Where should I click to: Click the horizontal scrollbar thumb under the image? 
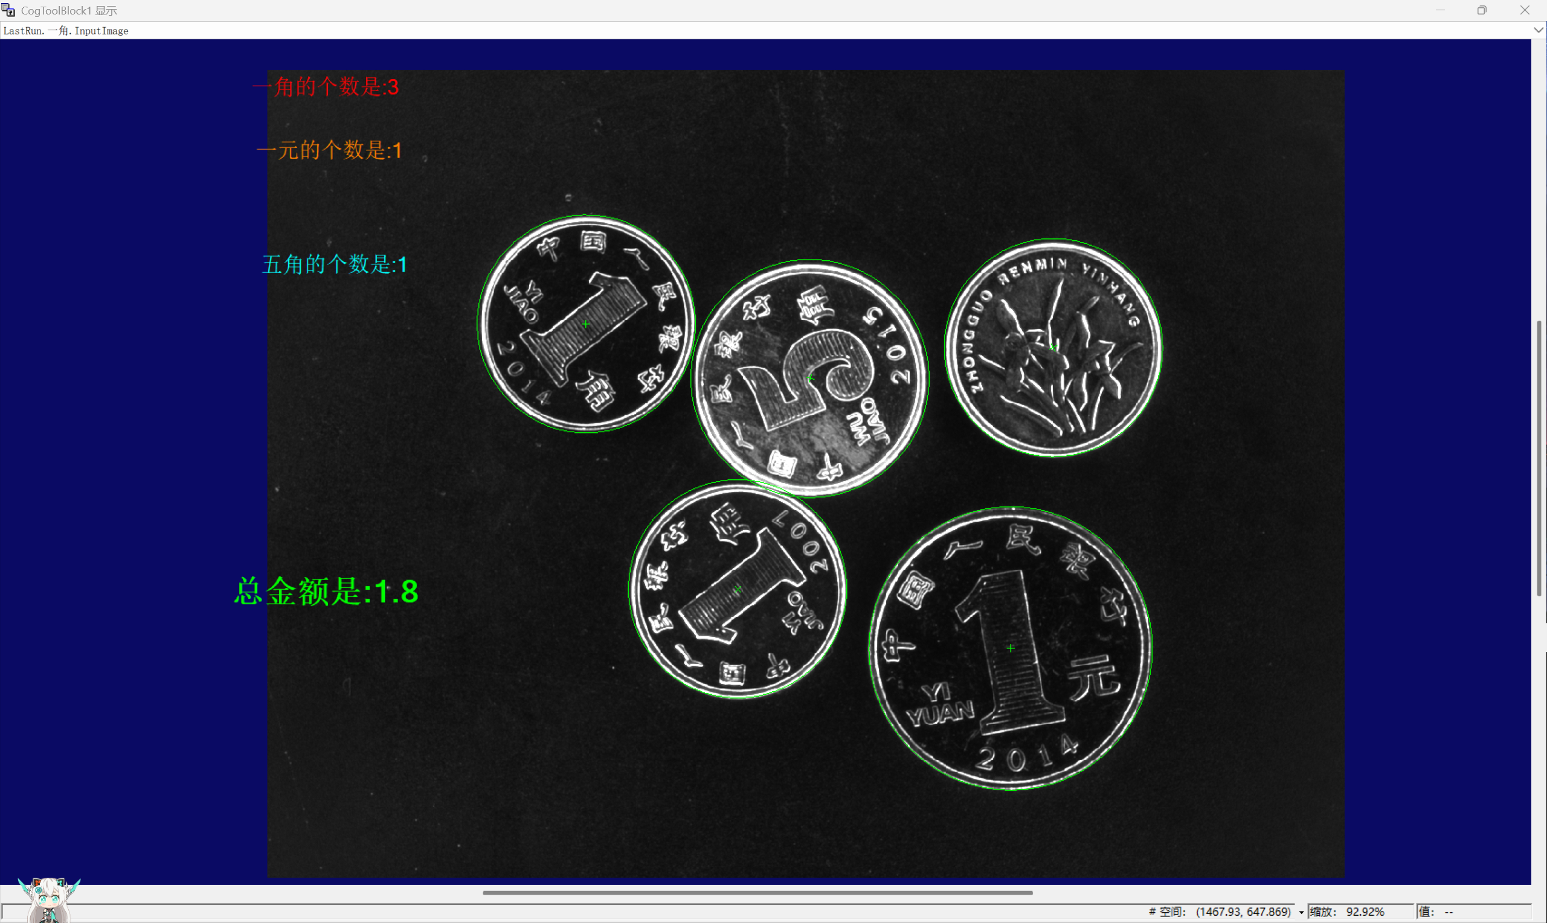tap(757, 893)
